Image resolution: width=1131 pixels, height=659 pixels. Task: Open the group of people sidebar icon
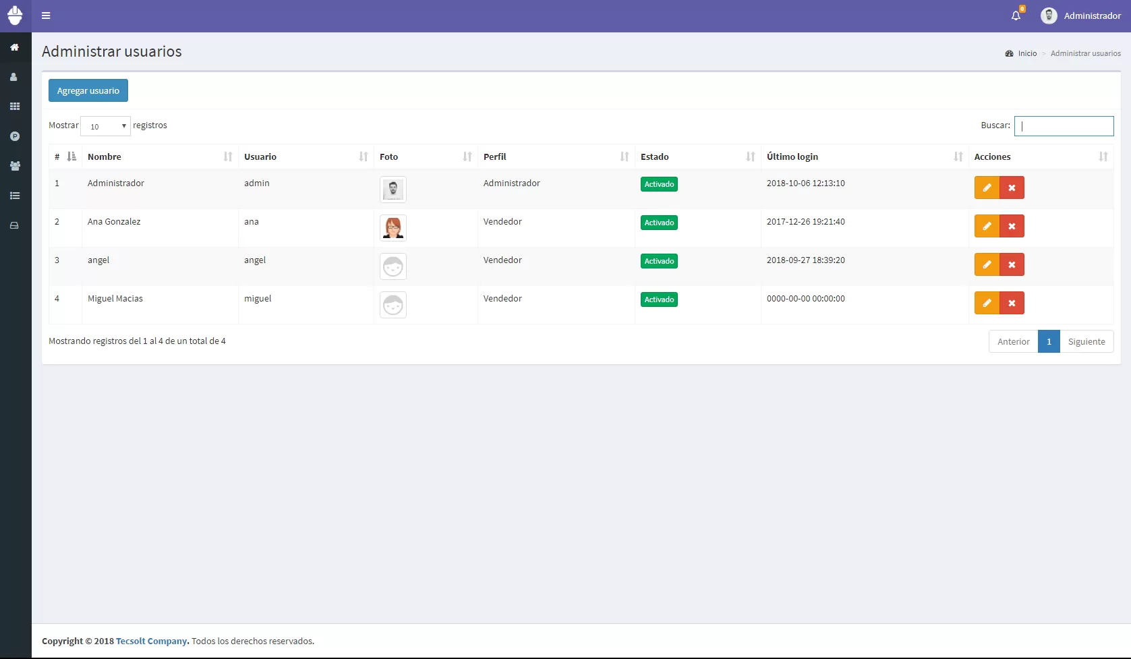pos(14,166)
